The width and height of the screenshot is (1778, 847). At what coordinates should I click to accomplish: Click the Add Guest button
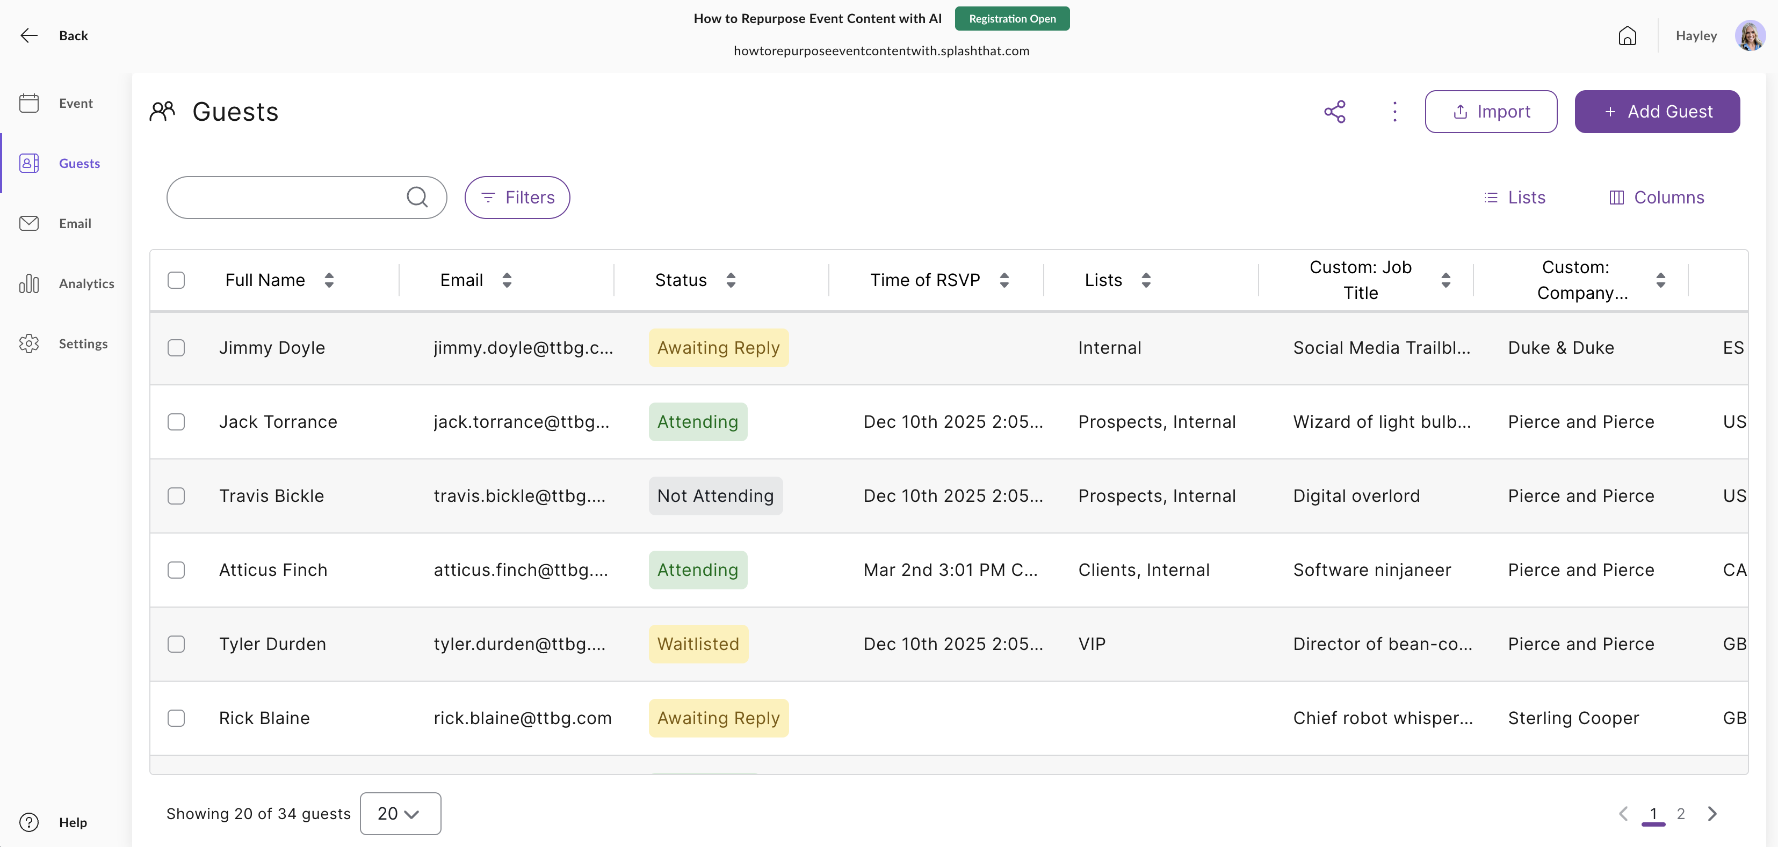[x=1657, y=112]
